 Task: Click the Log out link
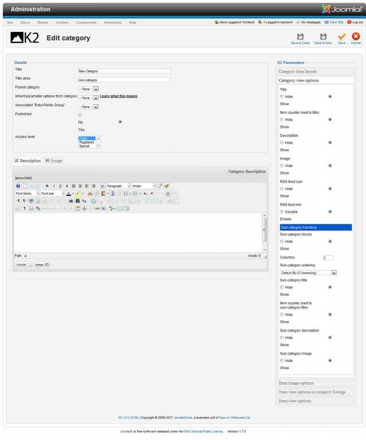click(355, 22)
